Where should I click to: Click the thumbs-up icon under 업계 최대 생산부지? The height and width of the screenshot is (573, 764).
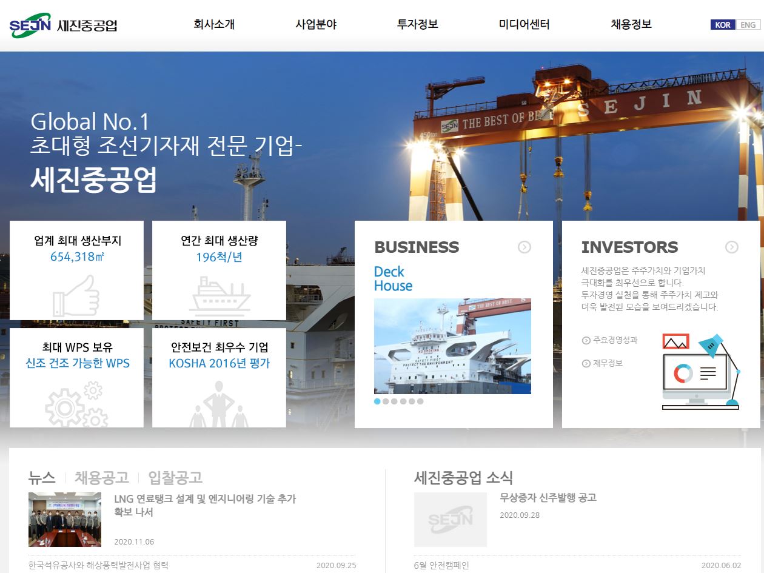pyautogui.click(x=76, y=295)
